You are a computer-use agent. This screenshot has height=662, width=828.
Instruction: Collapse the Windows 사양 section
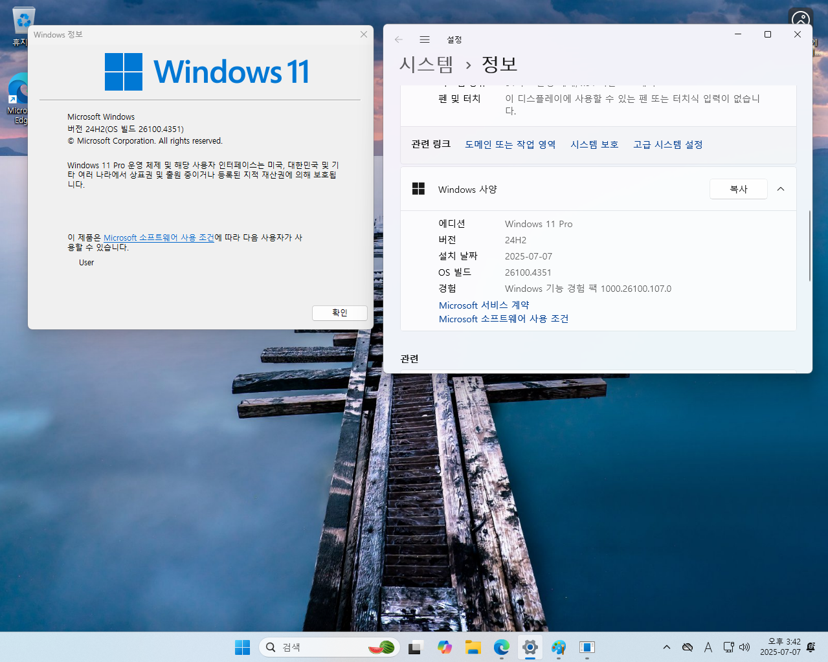[781, 189]
